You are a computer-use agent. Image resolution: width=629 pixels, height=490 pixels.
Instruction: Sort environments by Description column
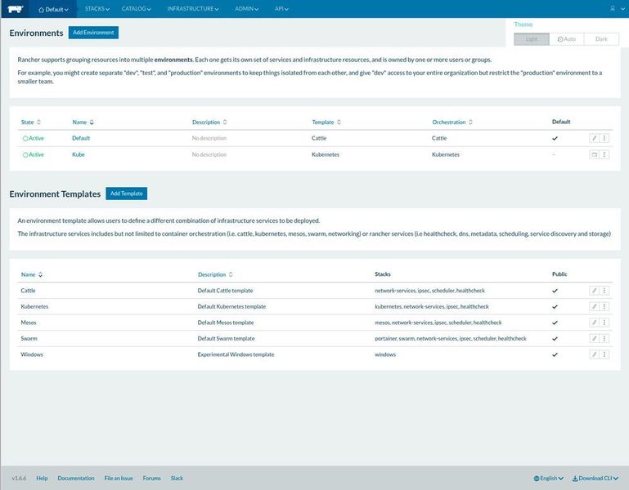point(209,122)
